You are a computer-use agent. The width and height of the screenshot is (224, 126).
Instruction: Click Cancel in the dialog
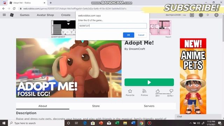click(x=141, y=35)
